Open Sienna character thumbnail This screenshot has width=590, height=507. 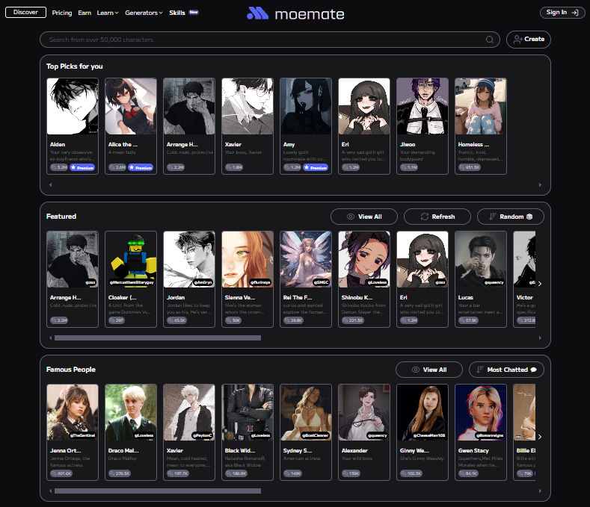[248, 259]
